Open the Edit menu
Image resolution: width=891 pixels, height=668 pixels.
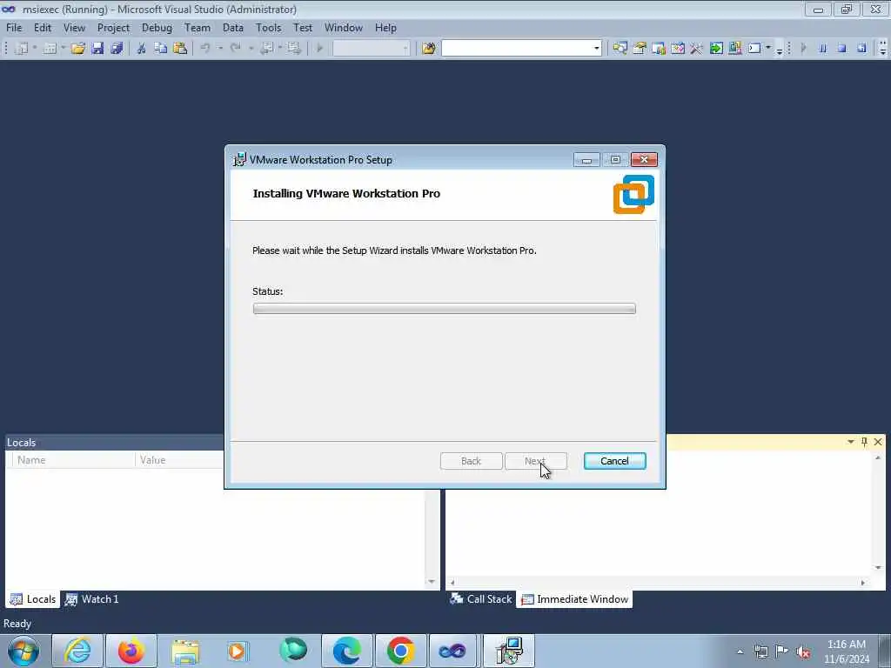[x=42, y=28]
